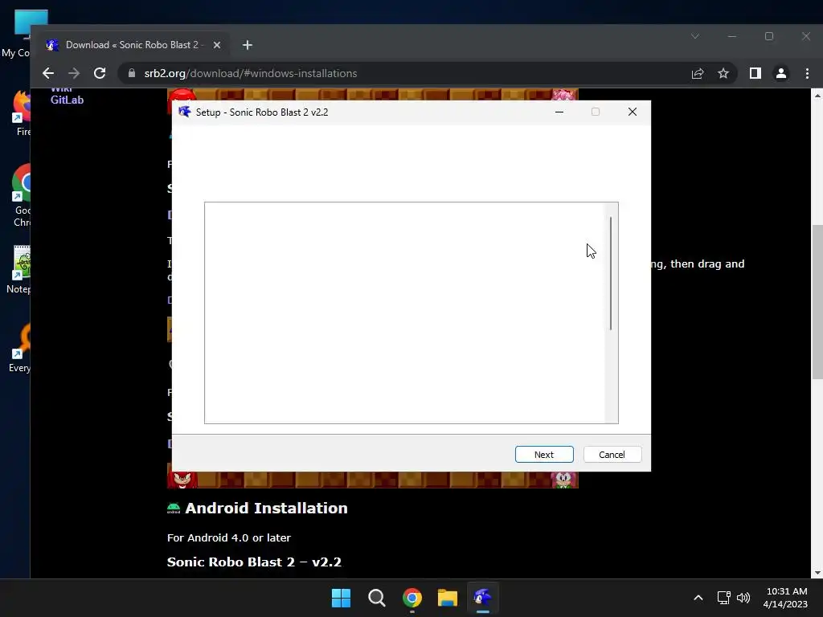
Task: Click Next in the Sonic Robo Blast 2 setup
Action: (544, 455)
